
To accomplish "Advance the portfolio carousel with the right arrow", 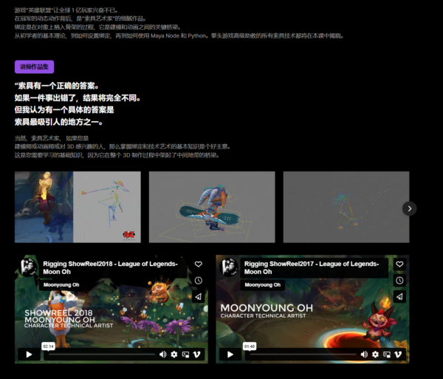I will 409,208.
